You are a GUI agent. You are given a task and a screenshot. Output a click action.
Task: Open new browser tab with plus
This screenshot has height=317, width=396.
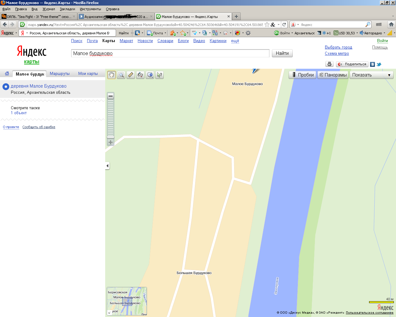click(x=236, y=16)
